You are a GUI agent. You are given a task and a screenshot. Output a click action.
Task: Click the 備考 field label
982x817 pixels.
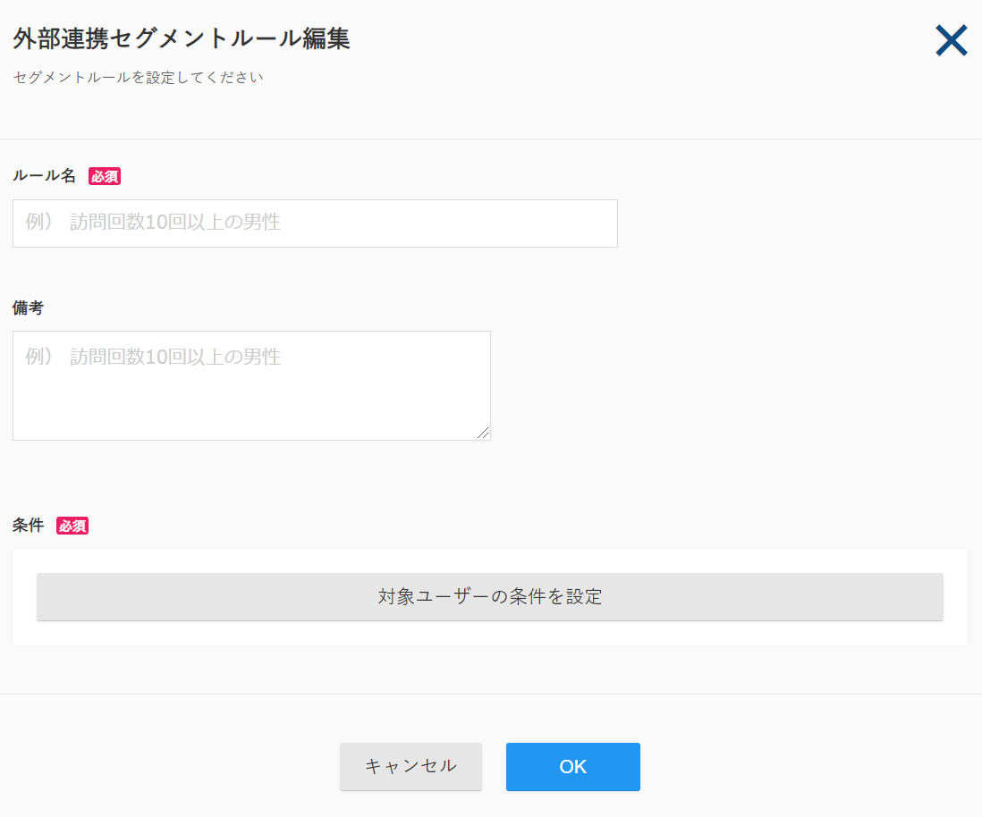[x=29, y=307]
